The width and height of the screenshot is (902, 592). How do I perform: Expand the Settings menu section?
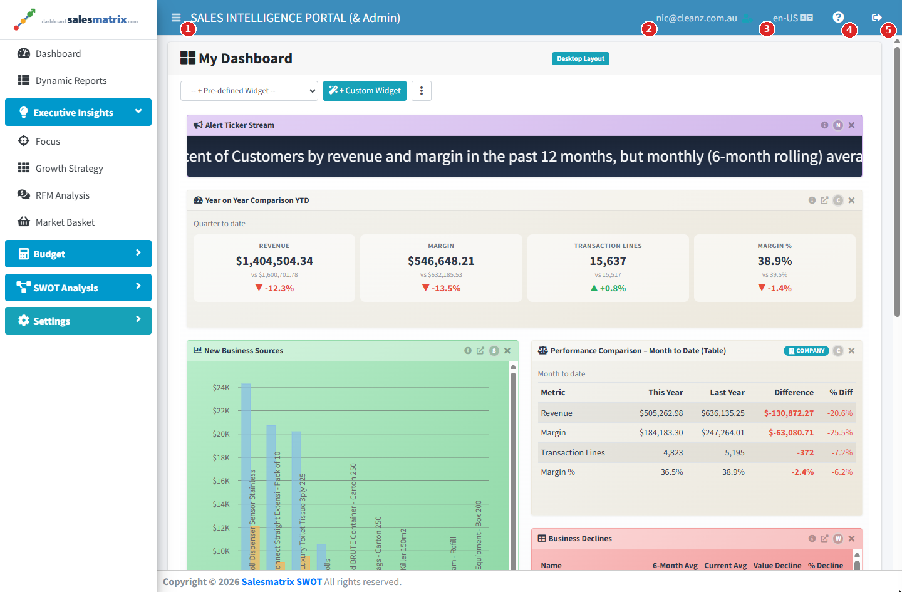[x=78, y=321]
